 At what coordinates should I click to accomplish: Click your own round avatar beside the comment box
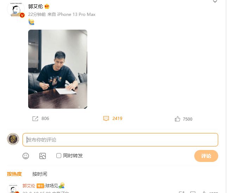pos(13,139)
